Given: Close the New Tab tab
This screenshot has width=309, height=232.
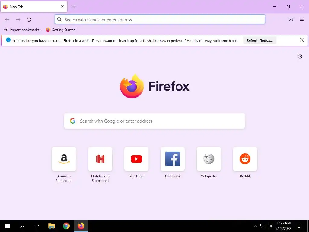Looking at the screenshot, I should coord(62,7).
